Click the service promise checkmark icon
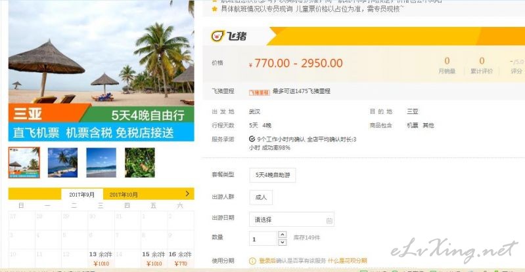525x272 pixels. point(252,139)
